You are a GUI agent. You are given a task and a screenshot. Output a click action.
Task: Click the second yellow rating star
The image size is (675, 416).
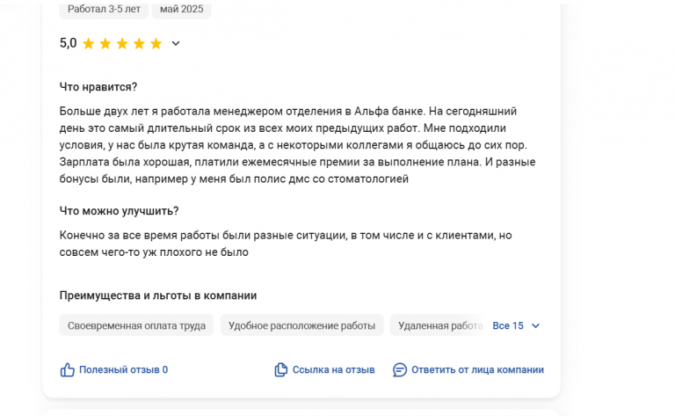[105, 43]
